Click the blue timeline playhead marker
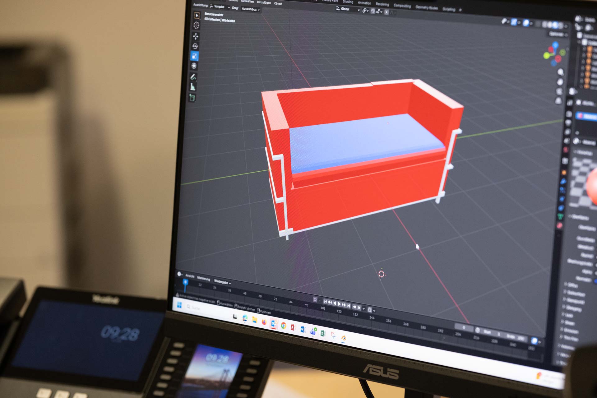The height and width of the screenshot is (398, 597). [x=185, y=282]
